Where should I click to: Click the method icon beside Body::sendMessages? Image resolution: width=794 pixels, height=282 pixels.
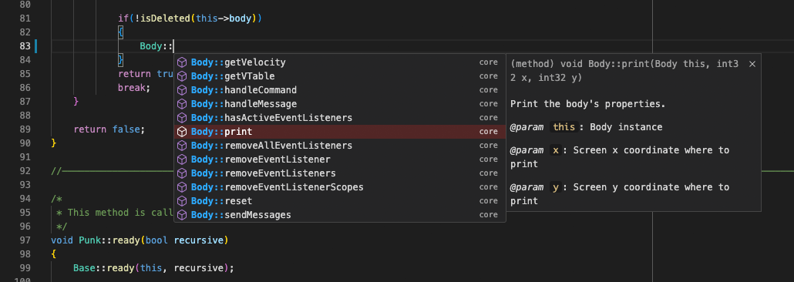pyautogui.click(x=182, y=215)
